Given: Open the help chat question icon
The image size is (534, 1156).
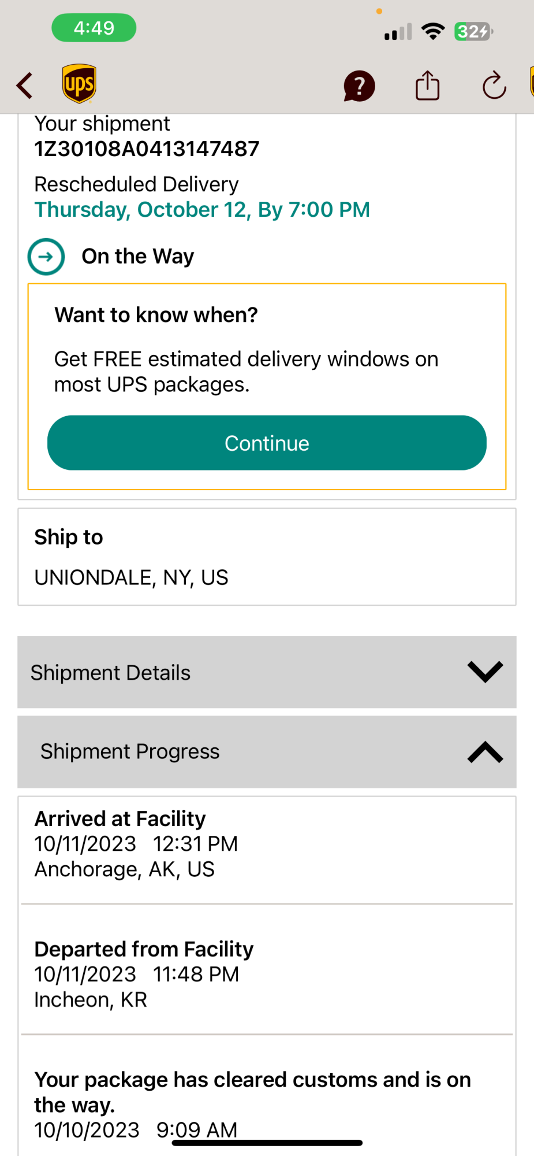Looking at the screenshot, I should click(x=359, y=86).
